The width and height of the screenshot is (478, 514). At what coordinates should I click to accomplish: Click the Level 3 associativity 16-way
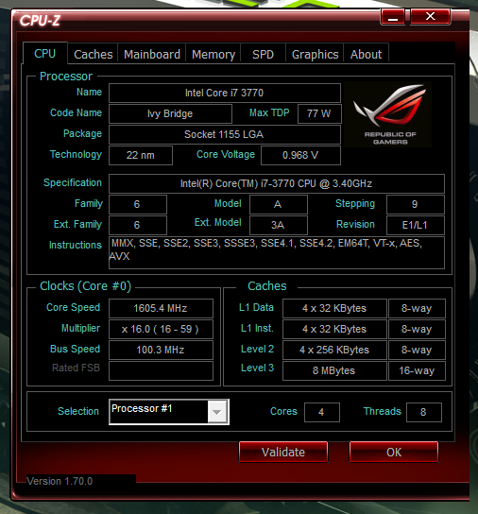(x=417, y=370)
